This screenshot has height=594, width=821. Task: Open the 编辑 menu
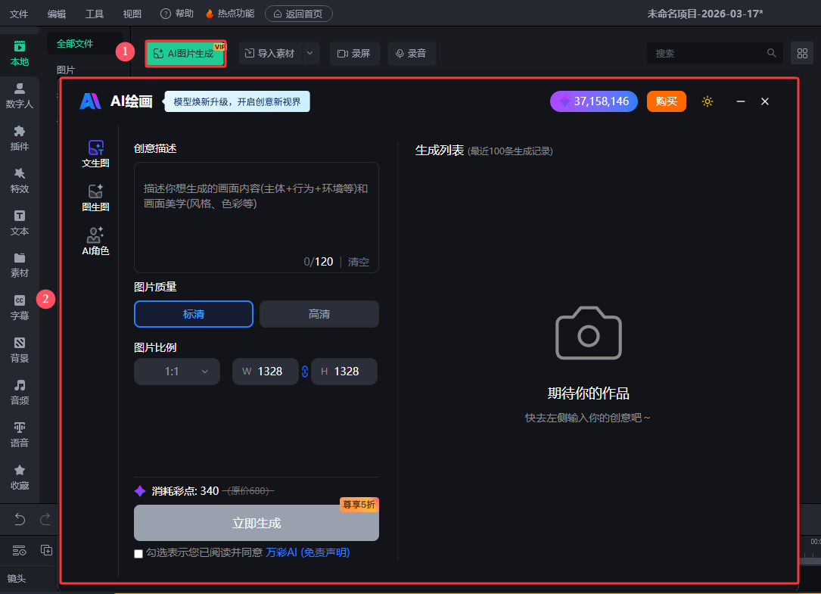click(x=57, y=14)
